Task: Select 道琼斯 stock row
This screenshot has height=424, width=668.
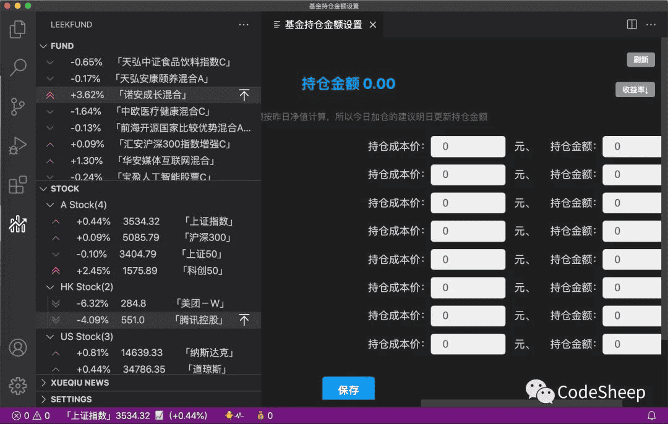Action: tap(148, 368)
